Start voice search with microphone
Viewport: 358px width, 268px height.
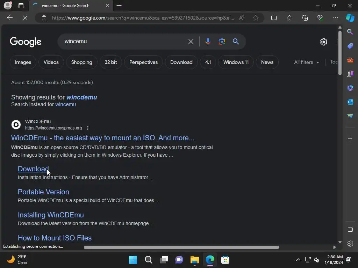click(208, 42)
